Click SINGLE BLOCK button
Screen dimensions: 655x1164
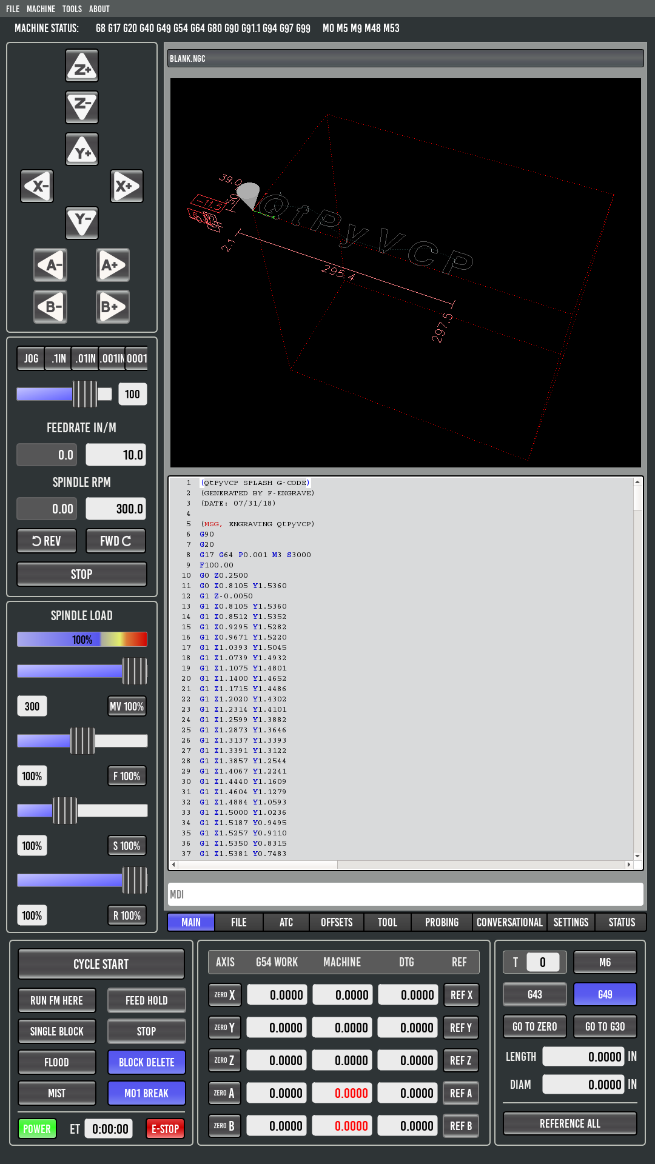pos(57,1031)
